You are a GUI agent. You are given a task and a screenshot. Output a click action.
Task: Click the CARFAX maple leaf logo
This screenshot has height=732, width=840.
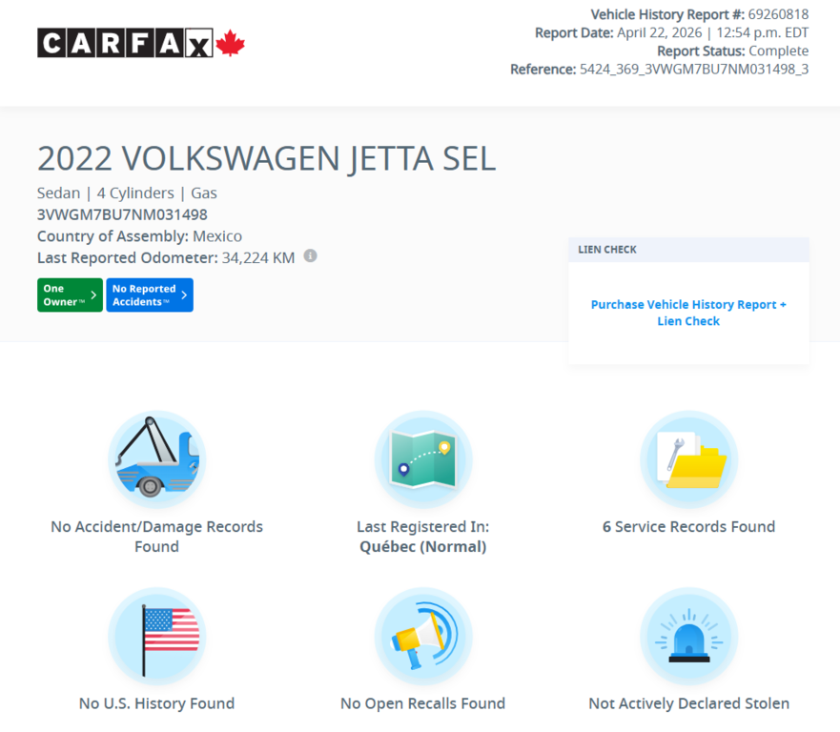point(229,42)
